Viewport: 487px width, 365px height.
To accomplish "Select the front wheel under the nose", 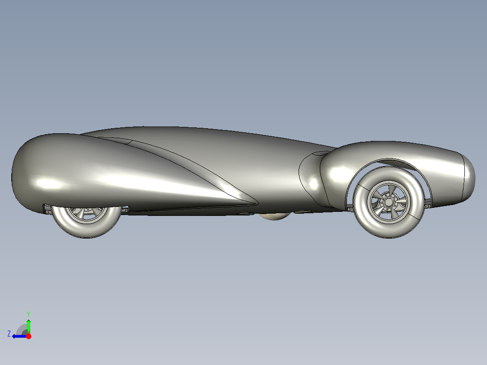I will tap(86, 222).
